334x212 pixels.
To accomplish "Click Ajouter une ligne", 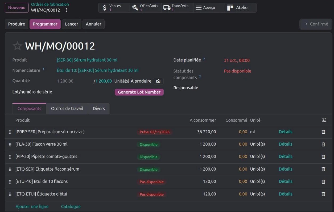I will pos(32,206).
